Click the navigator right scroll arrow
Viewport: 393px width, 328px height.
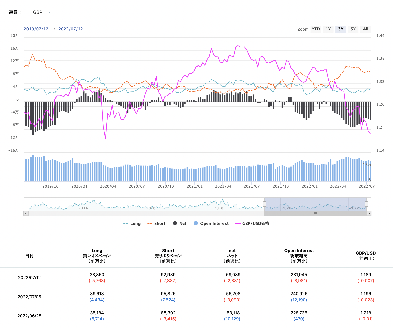click(x=369, y=213)
